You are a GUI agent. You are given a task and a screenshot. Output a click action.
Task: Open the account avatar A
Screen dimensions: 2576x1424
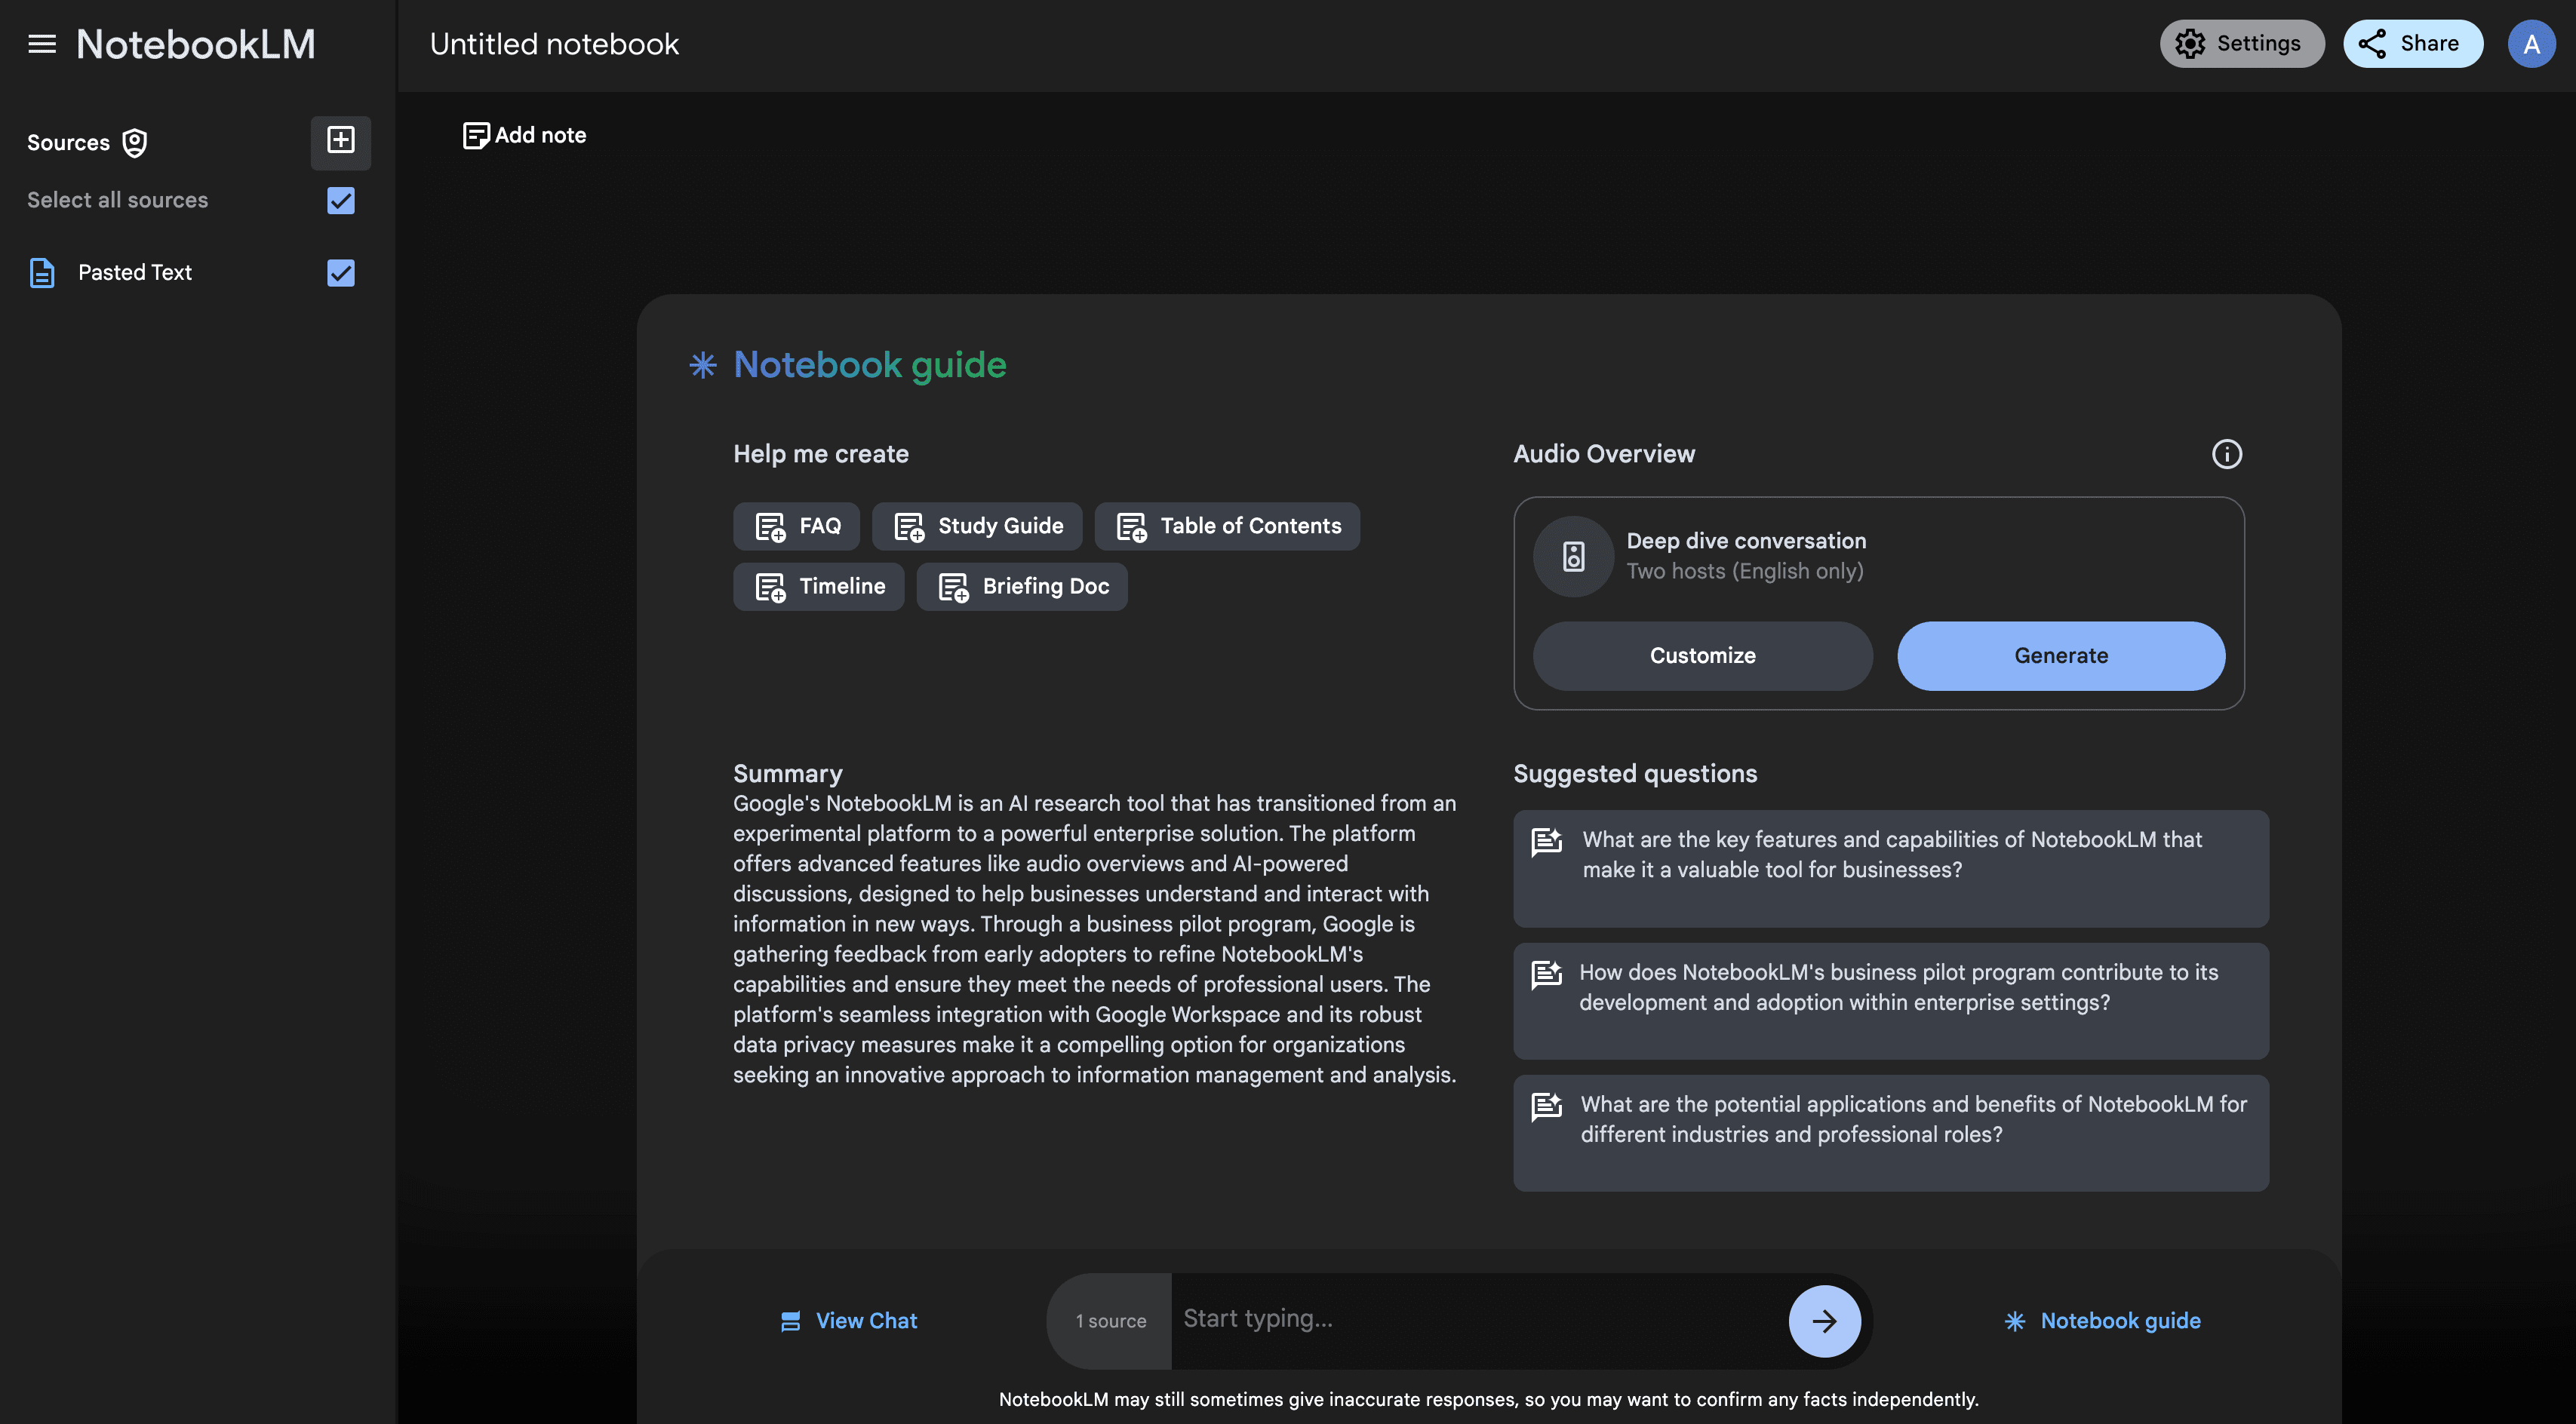tap(2531, 44)
